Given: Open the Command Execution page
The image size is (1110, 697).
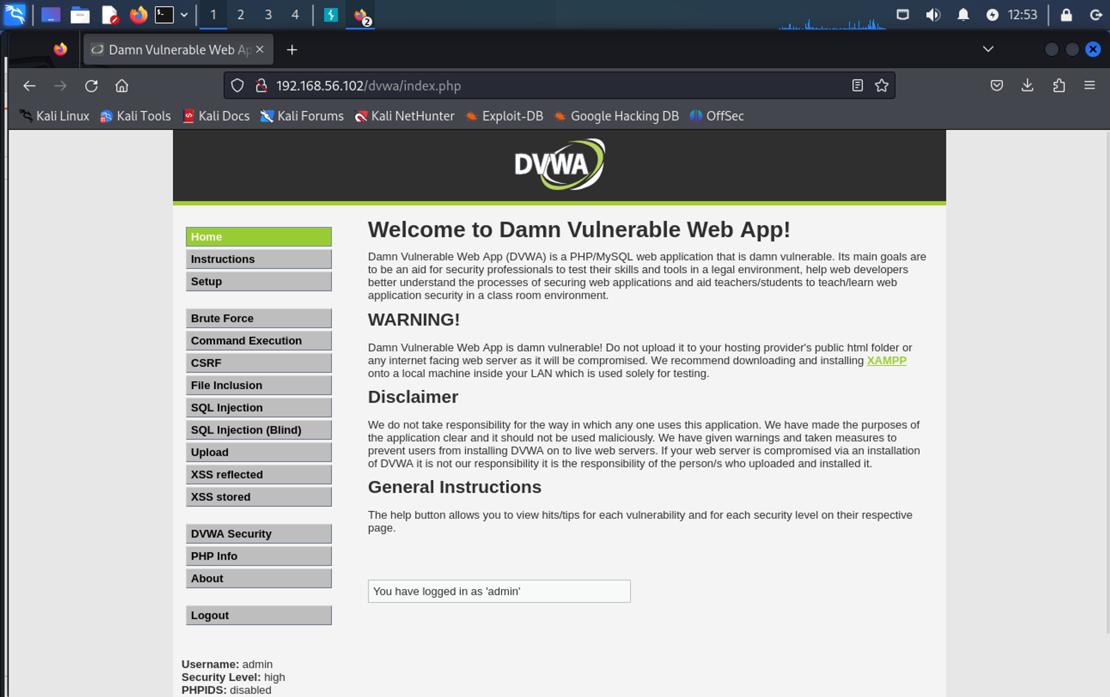Looking at the screenshot, I should click(259, 340).
